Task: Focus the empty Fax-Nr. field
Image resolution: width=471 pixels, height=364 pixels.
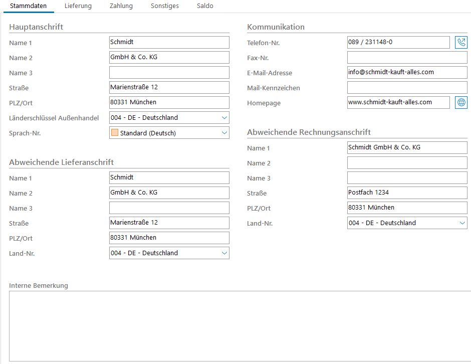Action: click(x=407, y=58)
